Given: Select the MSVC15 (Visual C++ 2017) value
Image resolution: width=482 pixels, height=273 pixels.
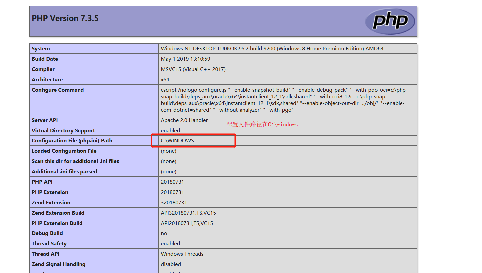Looking at the screenshot, I should (x=193, y=69).
